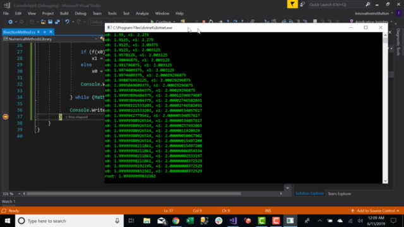Screen dimensions: 404x227
Task: Click the root result line in console
Action: coord(130,176)
